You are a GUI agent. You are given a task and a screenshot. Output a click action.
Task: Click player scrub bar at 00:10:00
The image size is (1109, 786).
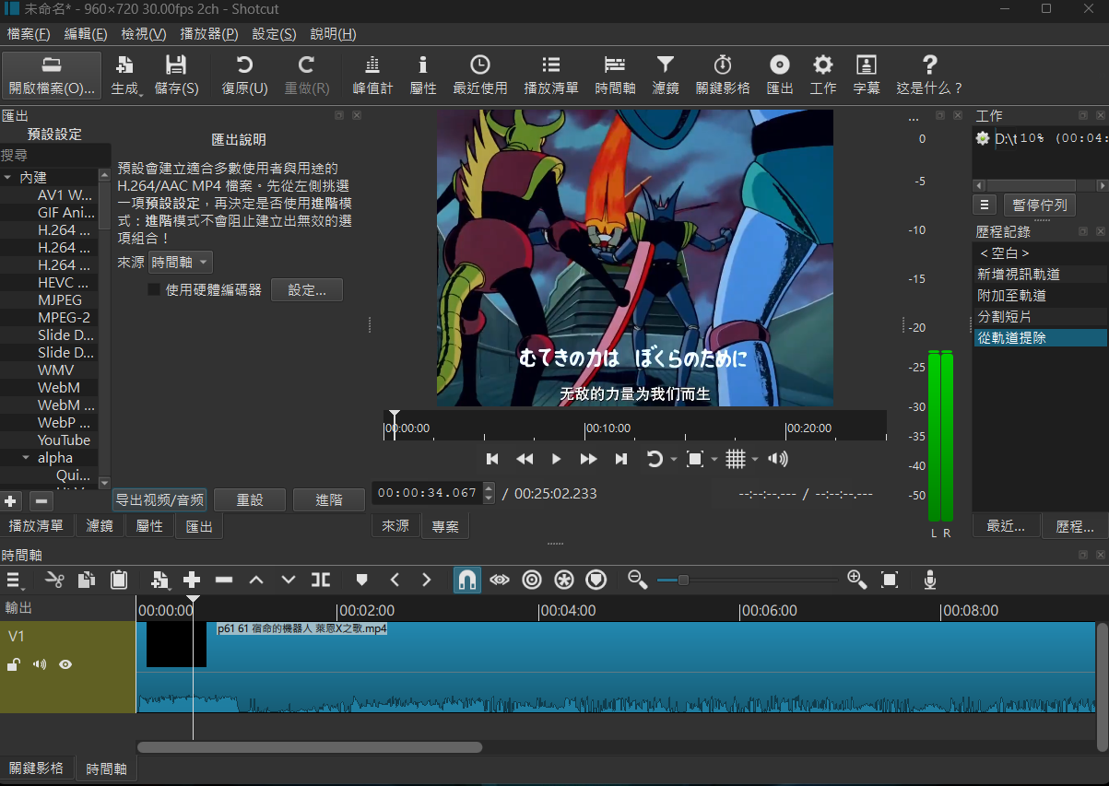[x=585, y=428]
